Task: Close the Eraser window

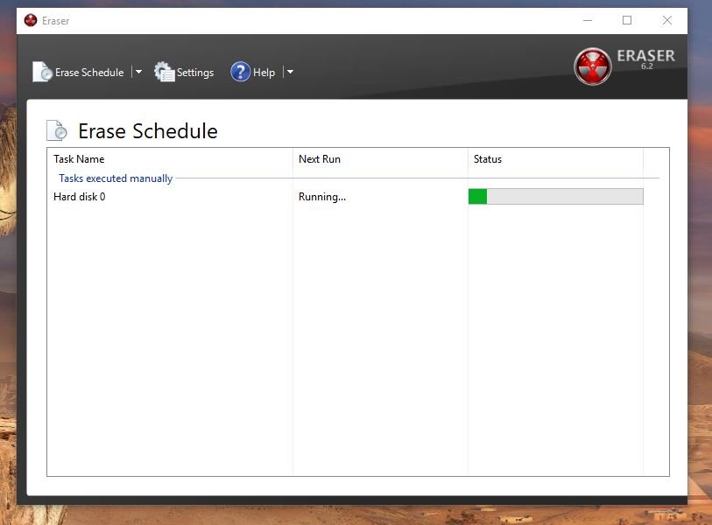Action: click(x=667, y=20)
